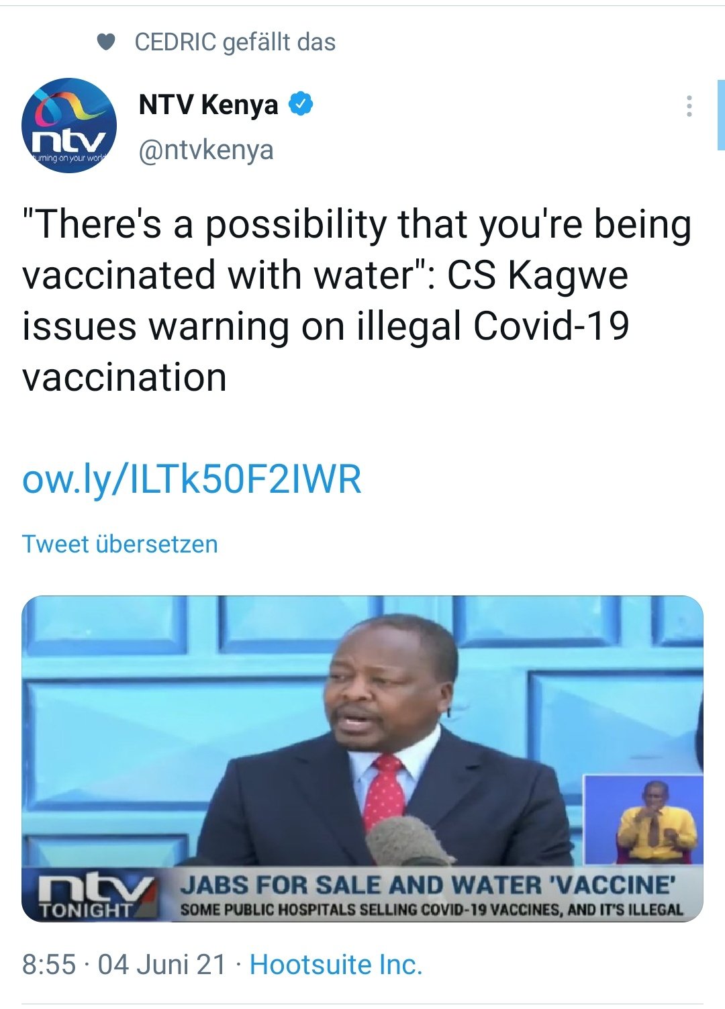This screenshot has width=725, height=1009.
Task: Tap the heart icon beside CEDRIC
Action: [x=106, y=42]
